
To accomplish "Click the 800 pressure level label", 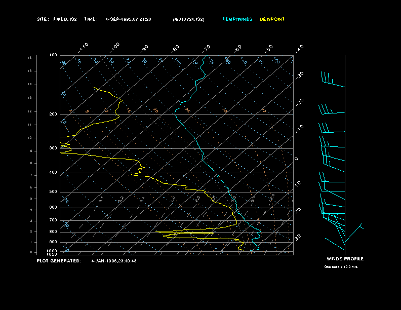I will 53,231.
